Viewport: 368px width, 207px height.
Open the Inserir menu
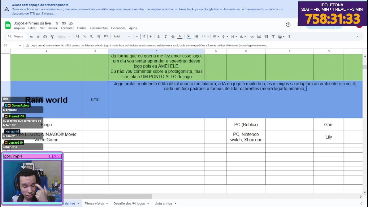[53, 28]
